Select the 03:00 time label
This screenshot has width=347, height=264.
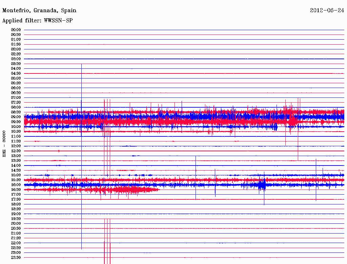point(16,59)
